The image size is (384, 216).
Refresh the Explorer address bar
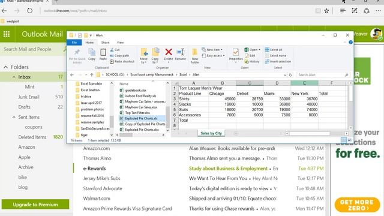(x=290, y=75)
